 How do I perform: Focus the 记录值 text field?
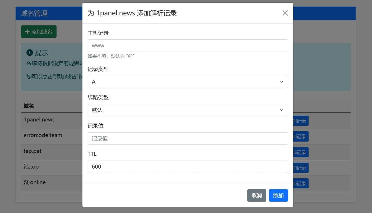pos(188,138)
